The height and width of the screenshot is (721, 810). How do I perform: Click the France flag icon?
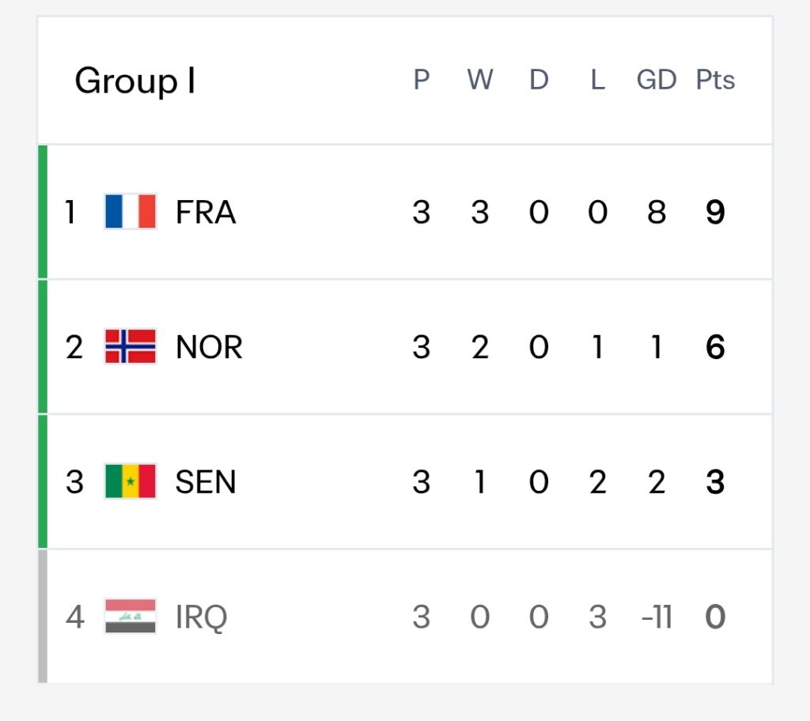point(131,211)
